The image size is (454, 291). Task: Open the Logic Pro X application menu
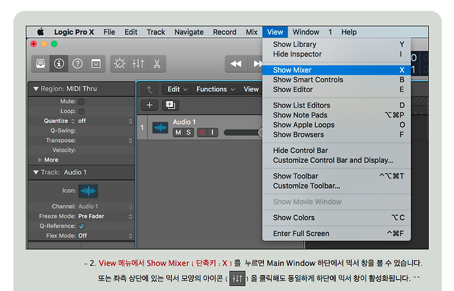tap(74, 32)
